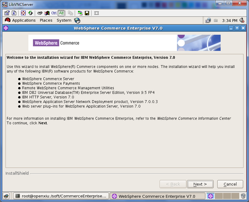Viewport: 249px width, 202px height.
Task: Select the first workspace in switcher
Action: [x=211, y=196]
